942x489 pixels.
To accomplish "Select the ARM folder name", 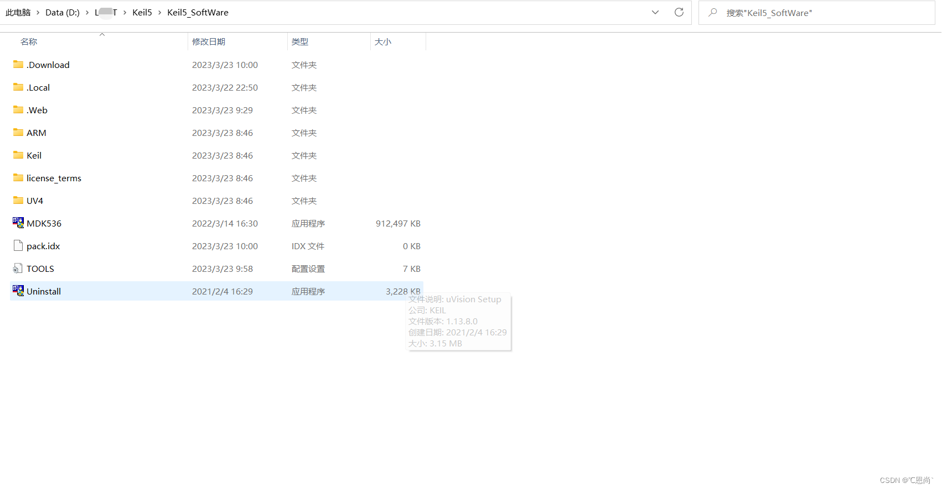I will click(x=37, y=133).
